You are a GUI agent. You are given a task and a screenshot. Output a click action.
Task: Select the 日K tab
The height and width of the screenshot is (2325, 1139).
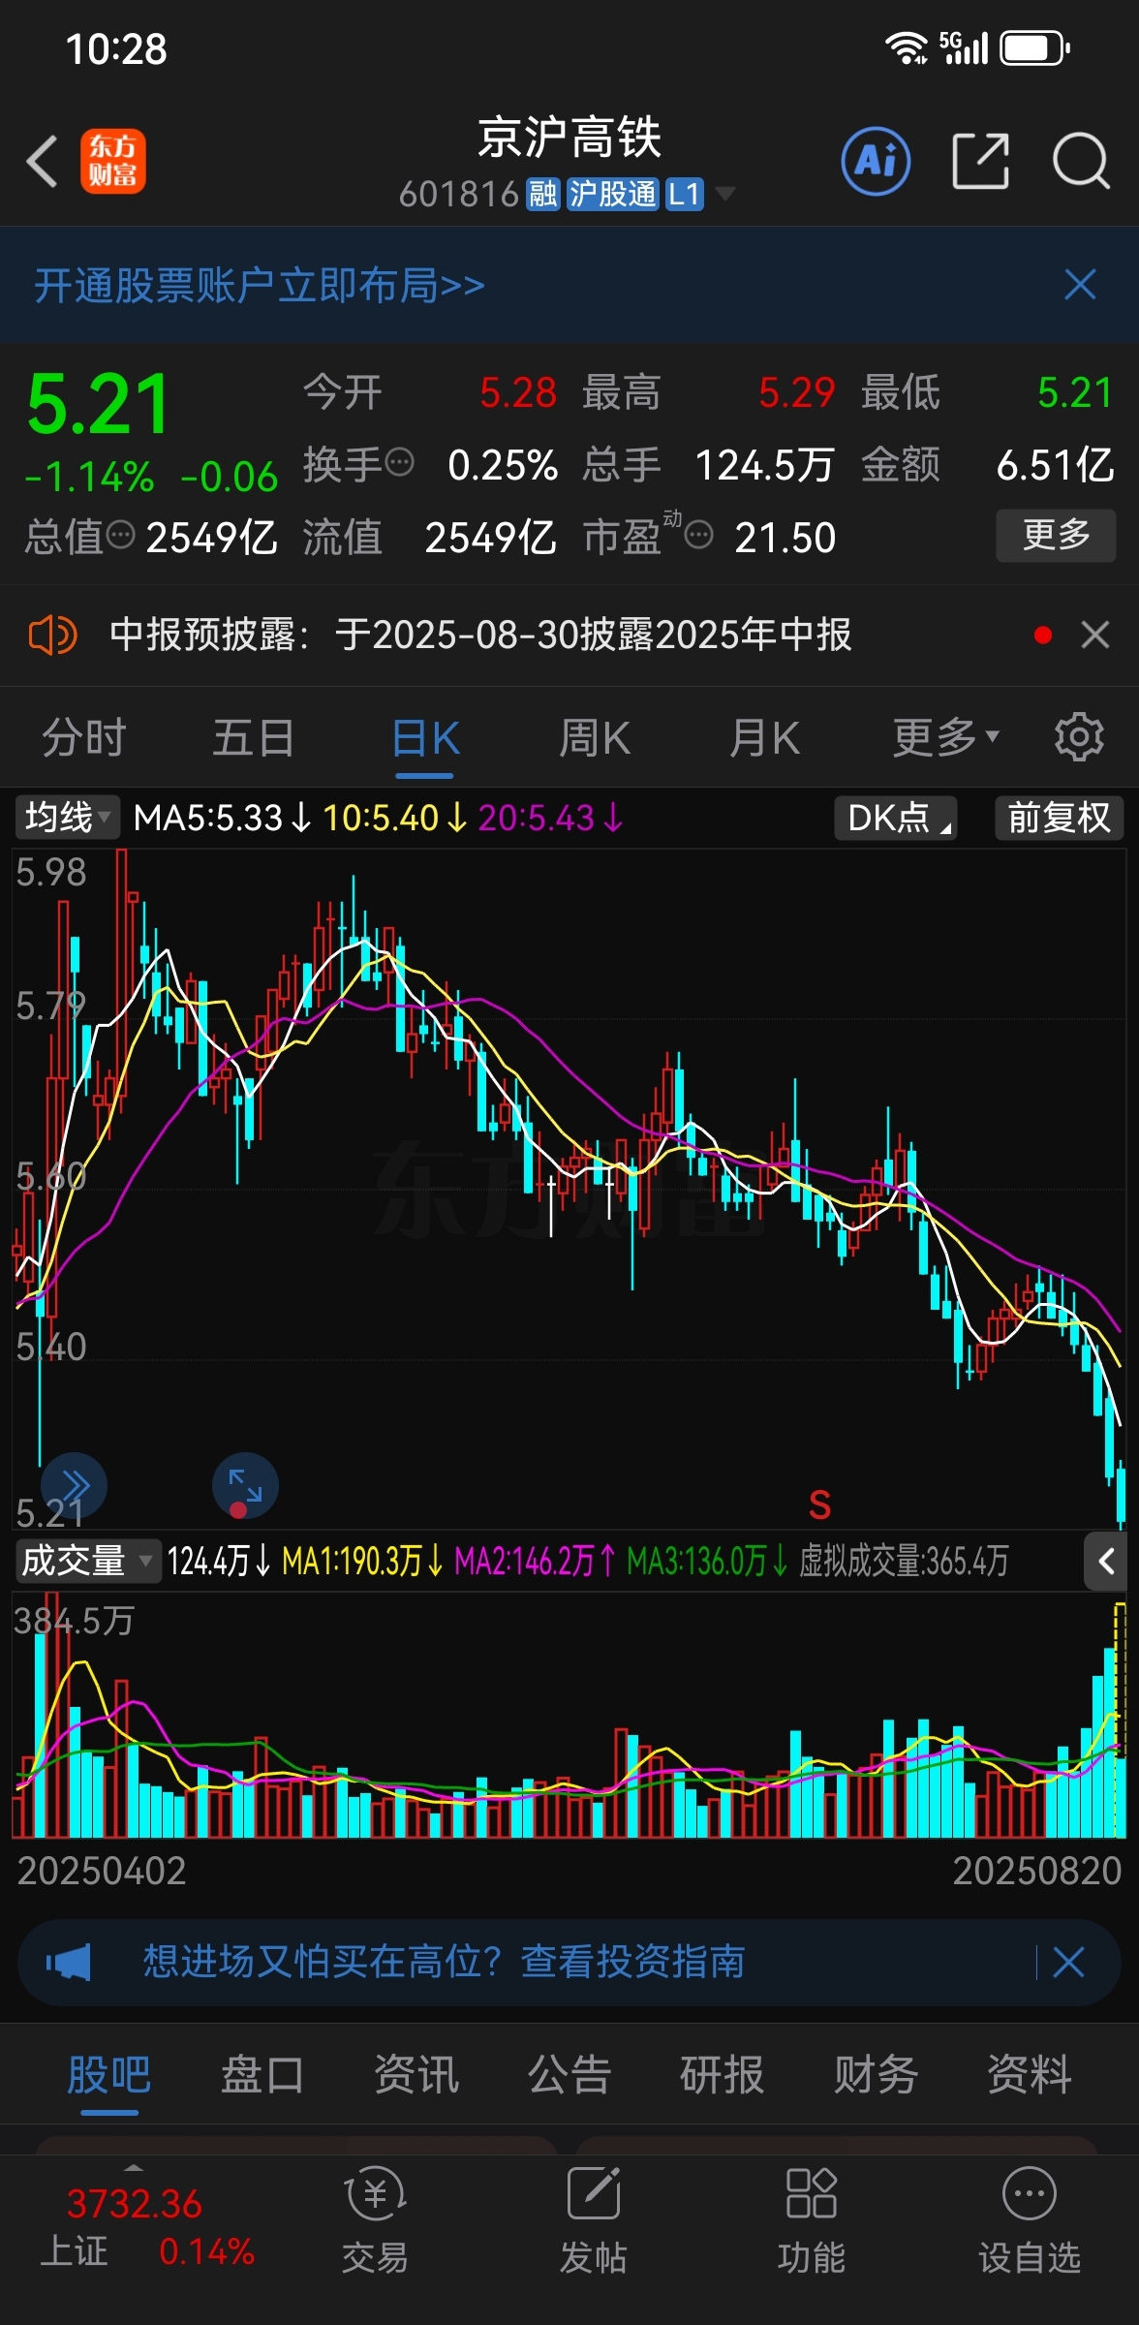(425, 738)
